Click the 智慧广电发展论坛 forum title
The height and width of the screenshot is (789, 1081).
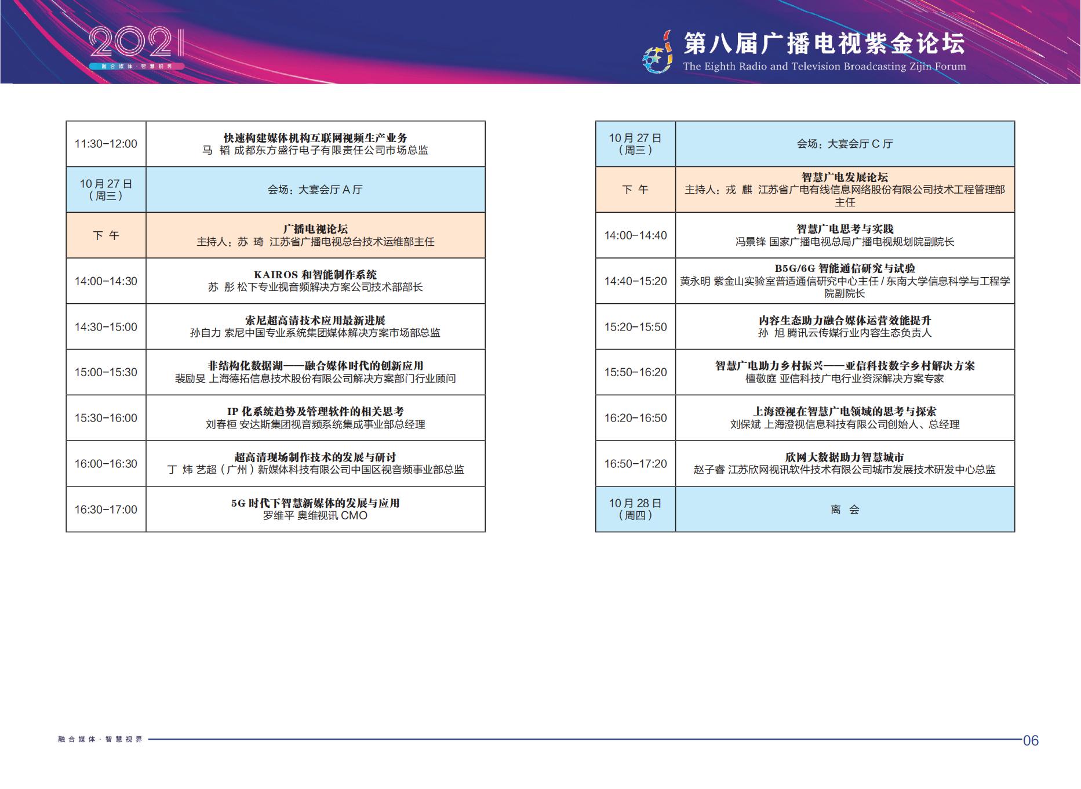click(845, 177)
